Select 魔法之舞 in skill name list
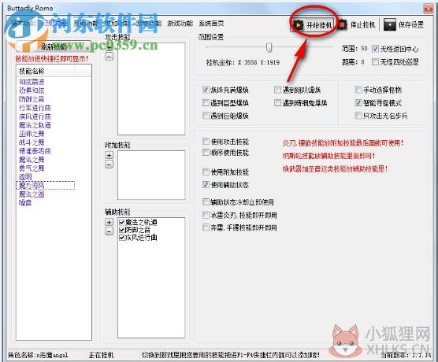 (32, 160)
